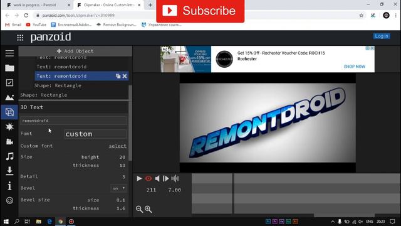Open the camera panel icon
401x226 pixels.
coord(9,141)
